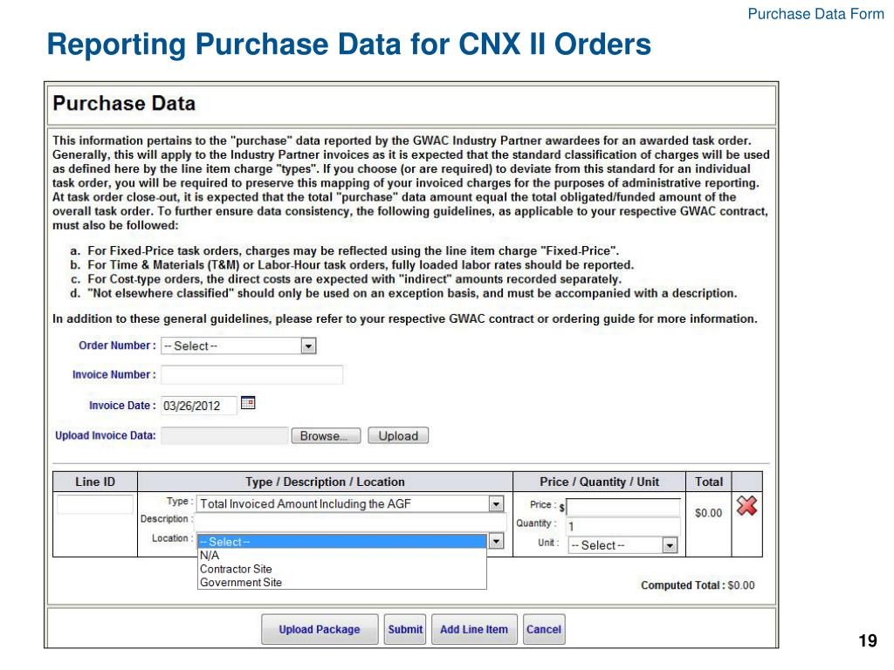Click the Upload button next to Browse
Viewport: 894px width, 670px height.
click(x=398, y=436)
